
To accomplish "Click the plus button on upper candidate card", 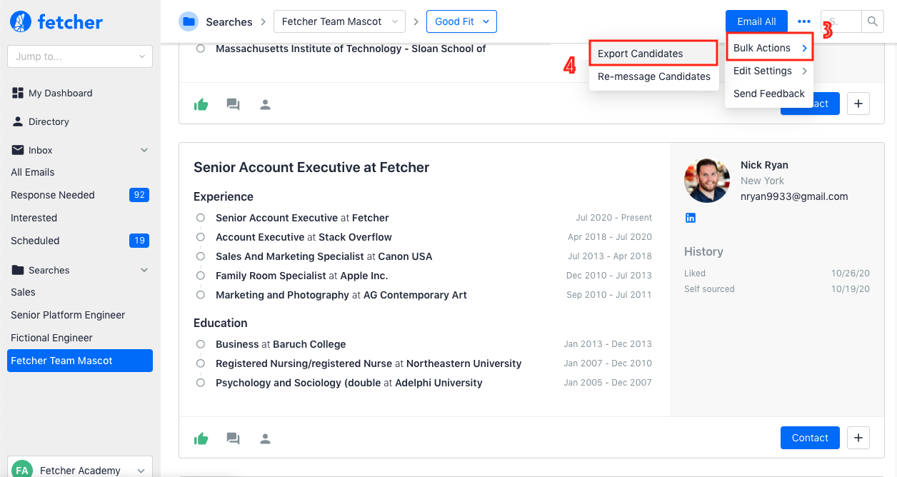I will [858, 104].
